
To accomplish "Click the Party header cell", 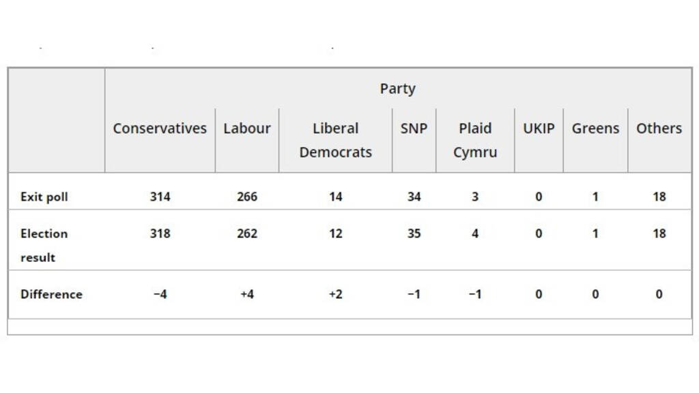I will pyautogui.click(x=397, y=89).
